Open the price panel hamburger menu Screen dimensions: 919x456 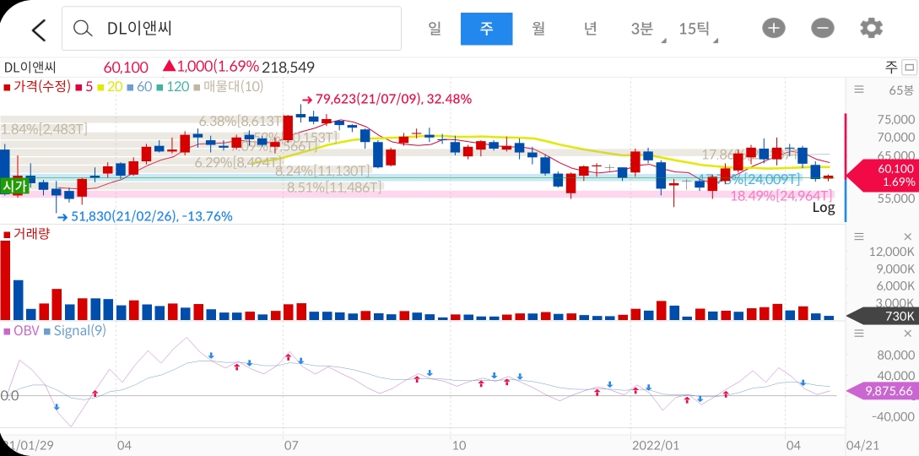[x=859, y=90]
